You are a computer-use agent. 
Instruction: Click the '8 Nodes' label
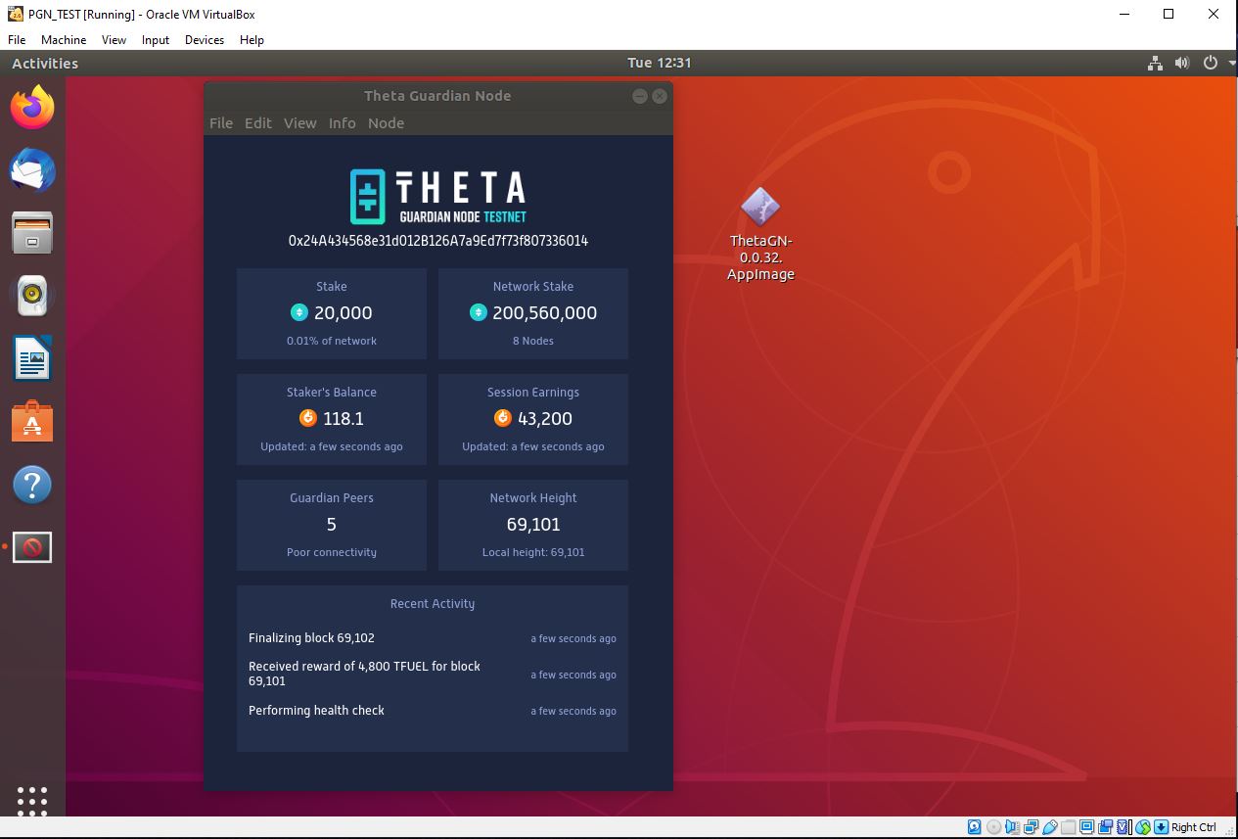pyautogui.click(x=533, y=341)
